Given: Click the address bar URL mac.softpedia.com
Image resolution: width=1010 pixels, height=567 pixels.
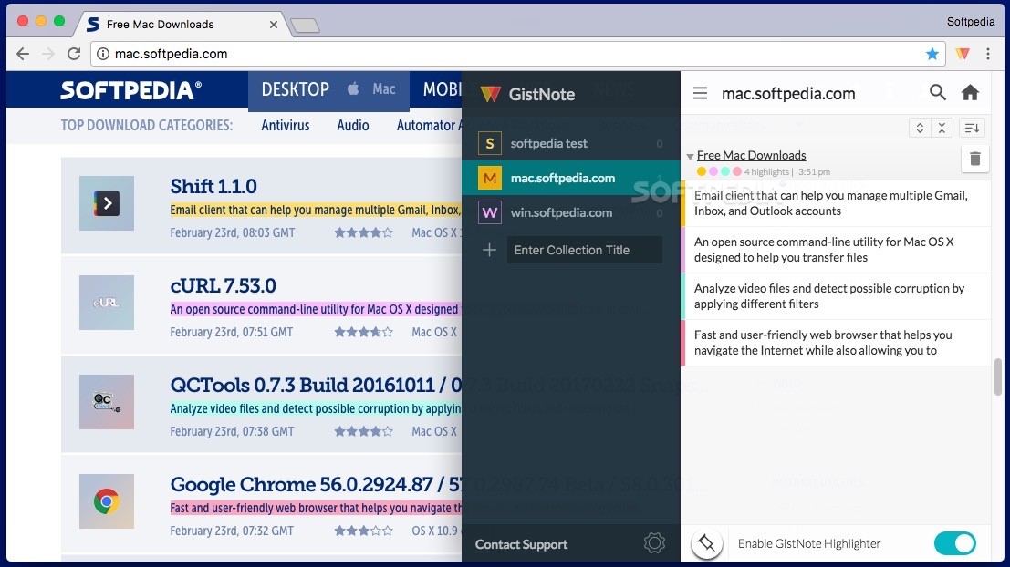Looking at the screenshot, I should click(171, 54).
